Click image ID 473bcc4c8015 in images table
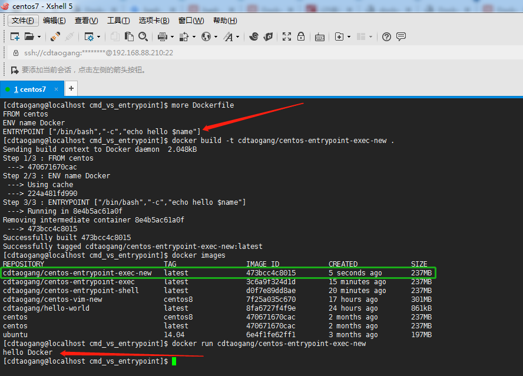This screenshot has height=376, width=523. click(271, 273)
